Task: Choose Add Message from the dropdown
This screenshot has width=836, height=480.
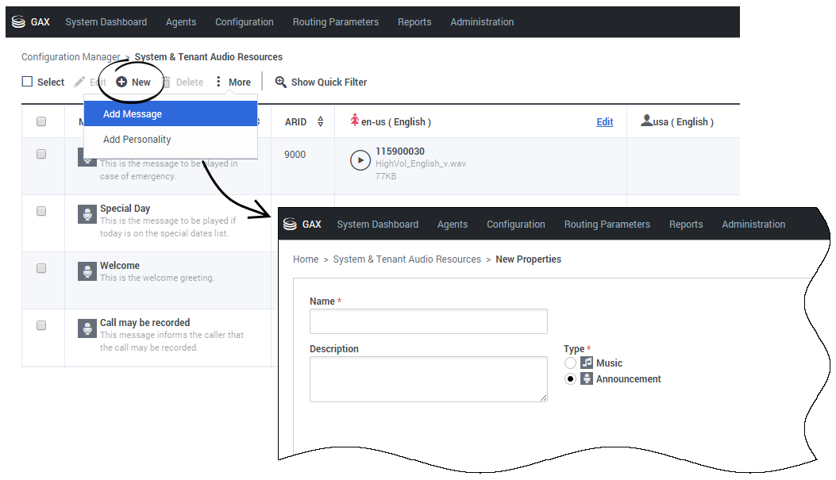Action: (133, 114)
